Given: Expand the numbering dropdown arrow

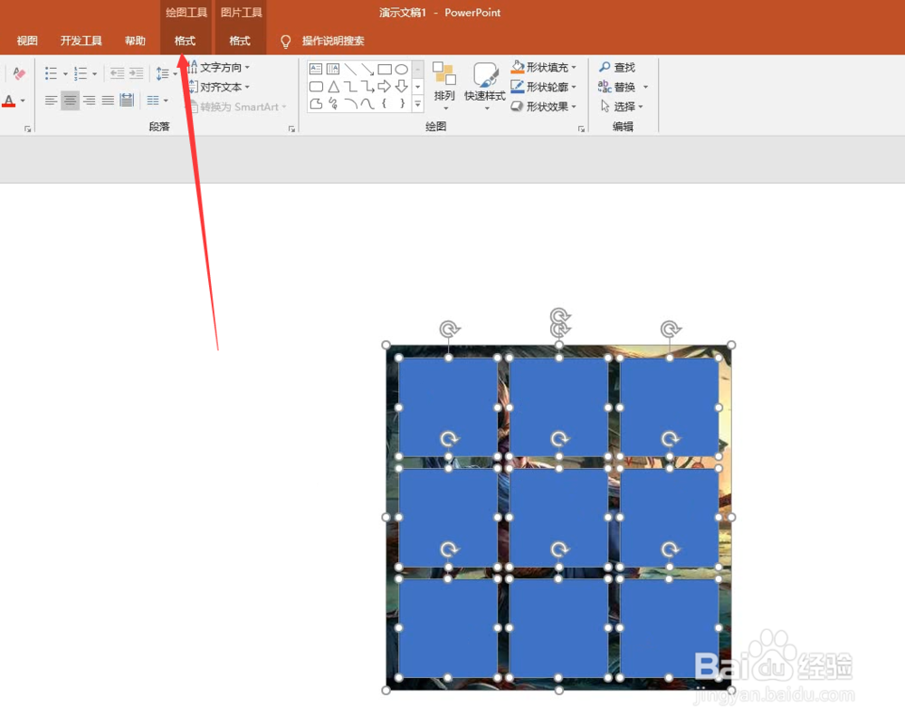Looking at the screenshot, I should pyautogui.click(x=95, y=74).
